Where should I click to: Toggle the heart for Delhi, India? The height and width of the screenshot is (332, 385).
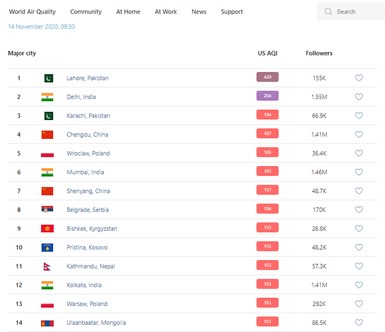[359, 97]
